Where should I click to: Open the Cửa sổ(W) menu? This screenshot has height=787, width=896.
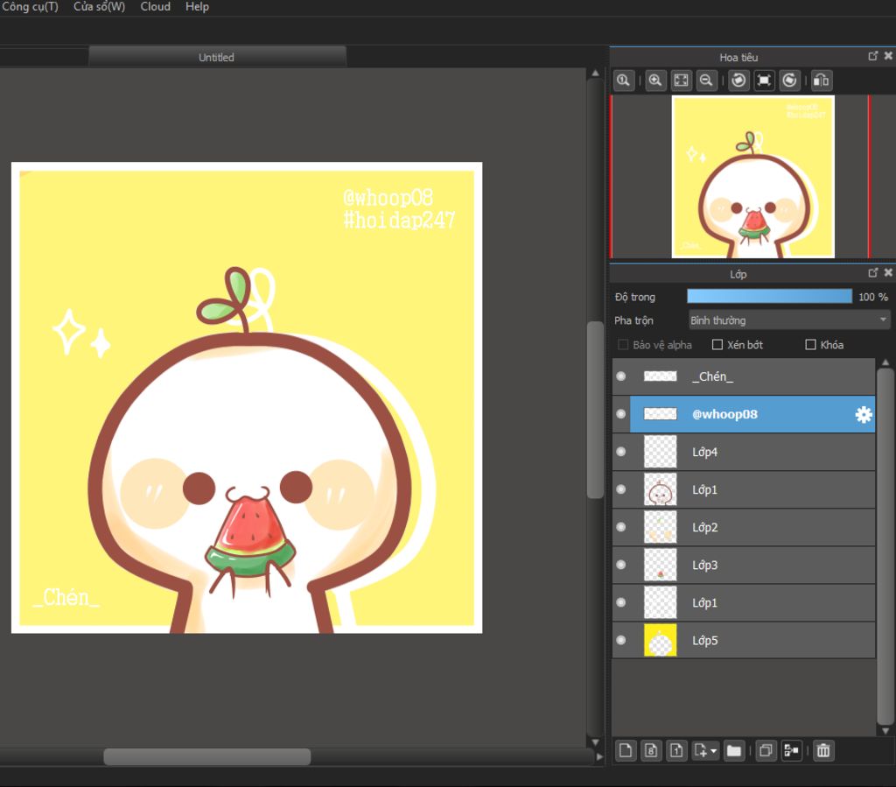pos(100,7)
